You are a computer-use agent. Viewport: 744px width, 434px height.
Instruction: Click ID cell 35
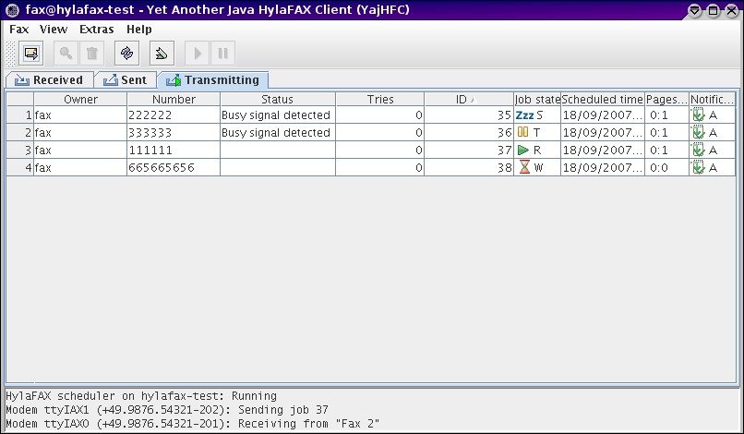(x=469, y=115)
